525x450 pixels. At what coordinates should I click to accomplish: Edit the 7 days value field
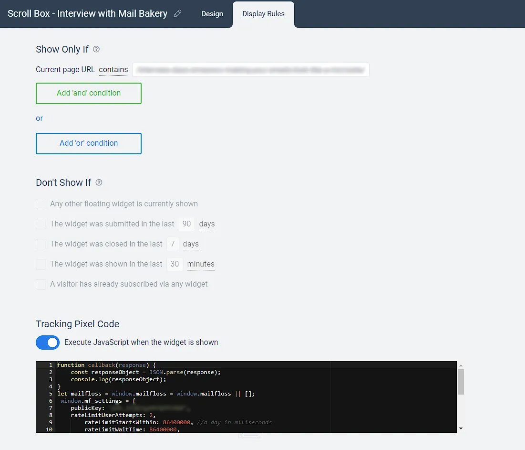(x=173, y=244)
